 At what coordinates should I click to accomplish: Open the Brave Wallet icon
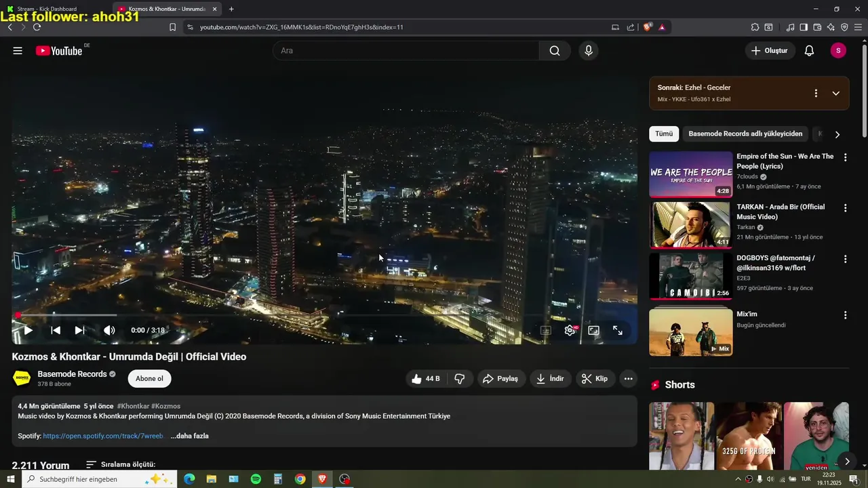click(x=817, y=27)
